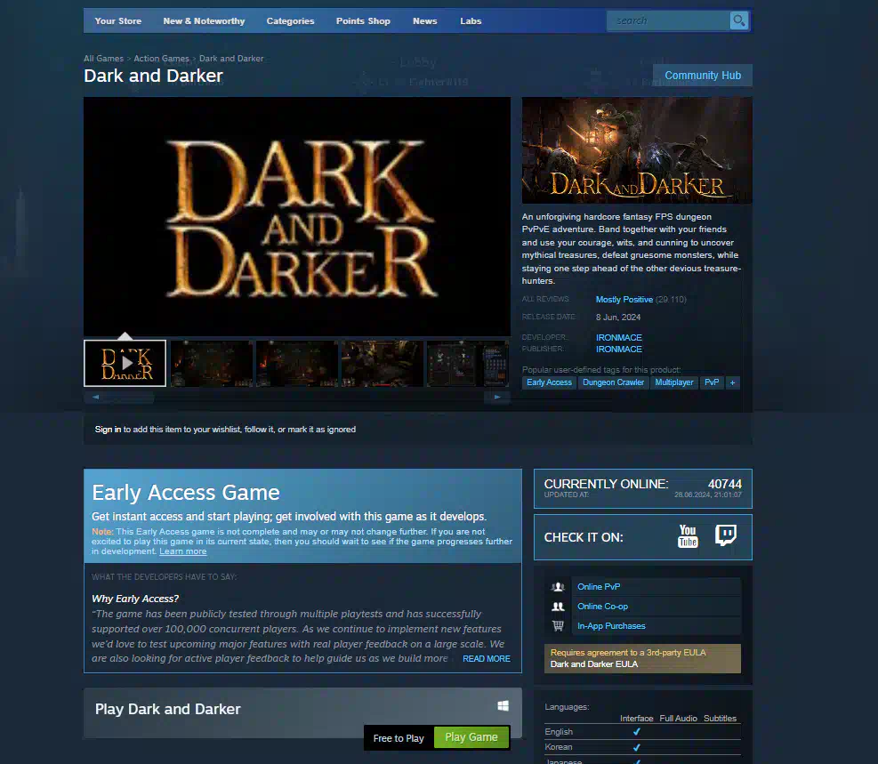Open the Online Co-op category link

[x=602, y=607]
